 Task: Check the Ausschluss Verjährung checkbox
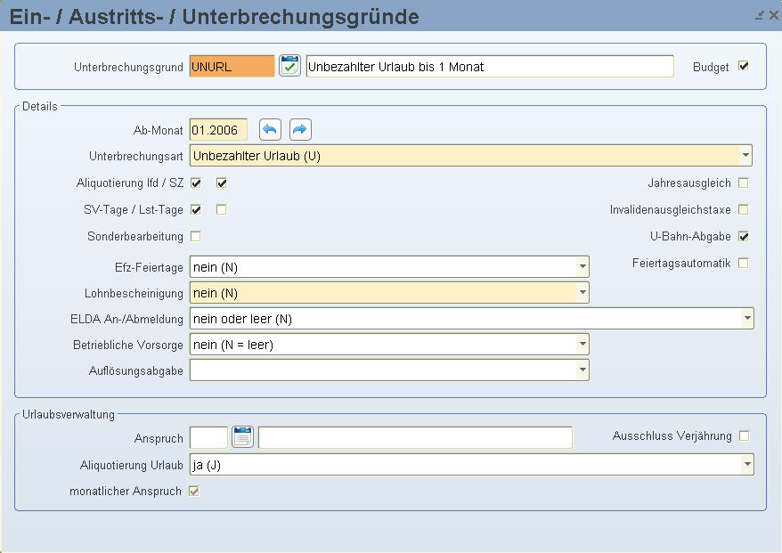click(744, 436)
